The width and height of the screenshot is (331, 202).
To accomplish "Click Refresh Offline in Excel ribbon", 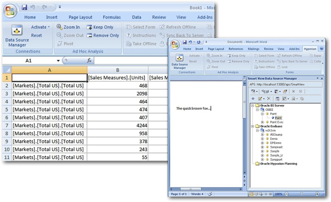I will 178,27.
